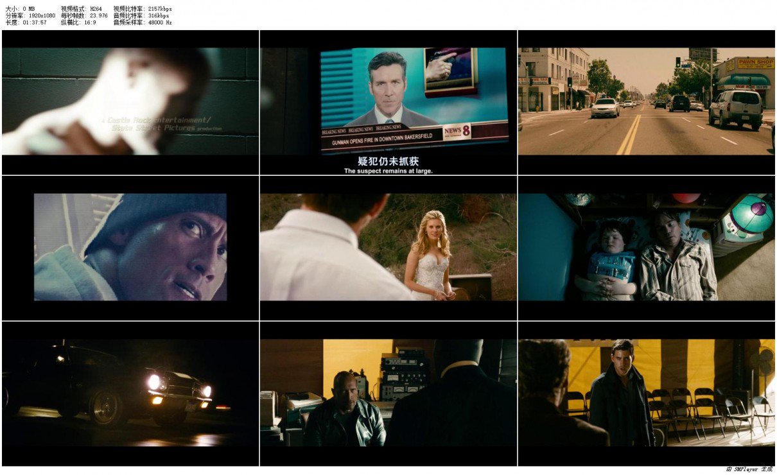Open the young man in yellow tent thumbnail
Image resolution: width=777 pixels, height=475 pixels.
point(647,393)
